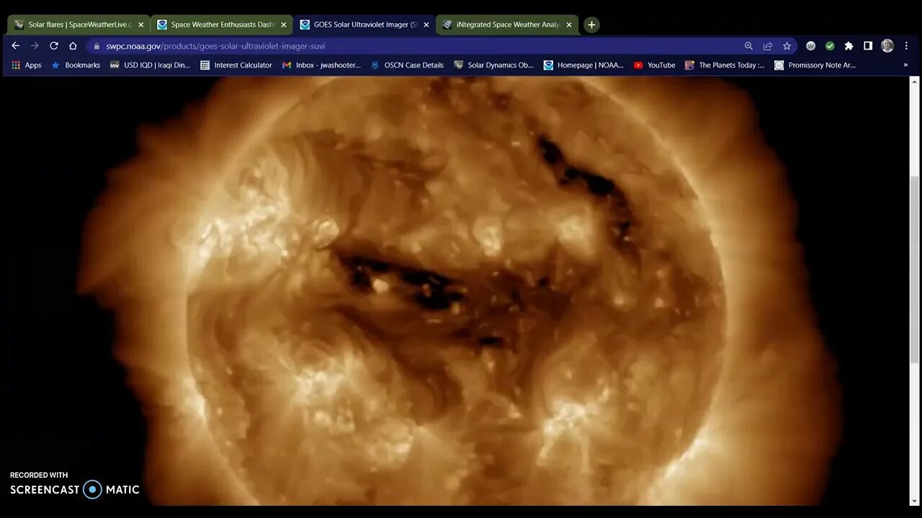Open the browser home page
Image resolution: width=922 pixels, height=518 pixels.
point(73,45)
